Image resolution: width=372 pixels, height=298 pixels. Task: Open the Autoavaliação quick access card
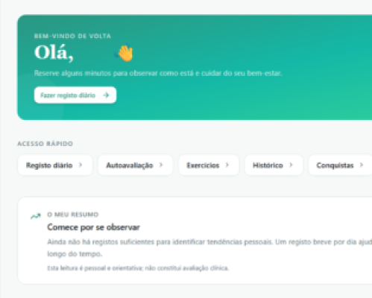click(x=136, y=165)
